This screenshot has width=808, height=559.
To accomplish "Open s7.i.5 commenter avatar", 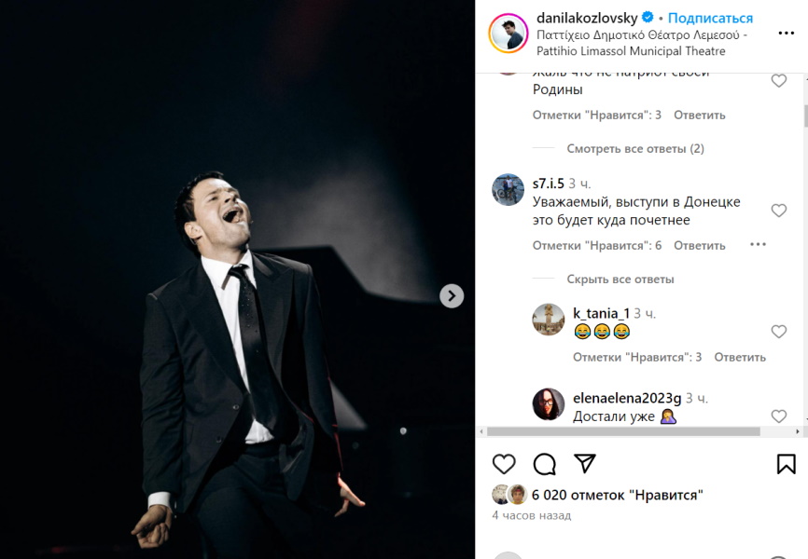I will pos(508,189).
